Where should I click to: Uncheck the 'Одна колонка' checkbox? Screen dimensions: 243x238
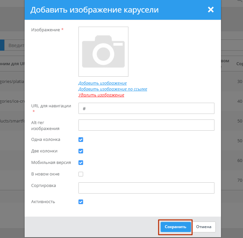(x=81, y=140)
